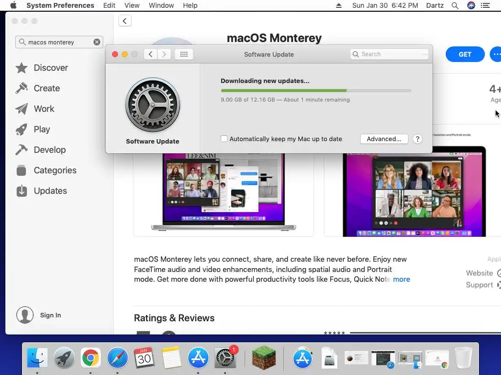Launch Minecraft from the Dock

coord(264,358)
